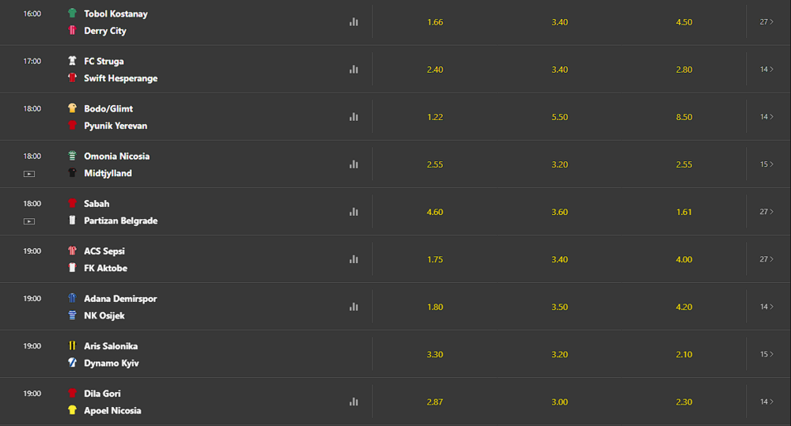This screenshot has width=791, height=426.
Task: Open stats icon for FC Struga match
Action: coord(354,70)
